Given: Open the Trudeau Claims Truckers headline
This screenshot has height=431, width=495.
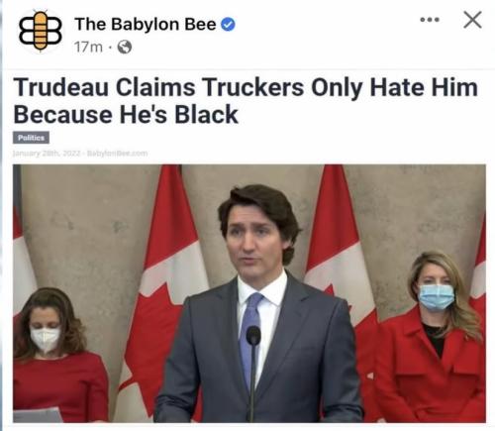Looking at the screenshot, I should pyautogui.click(x=246, y=101).
